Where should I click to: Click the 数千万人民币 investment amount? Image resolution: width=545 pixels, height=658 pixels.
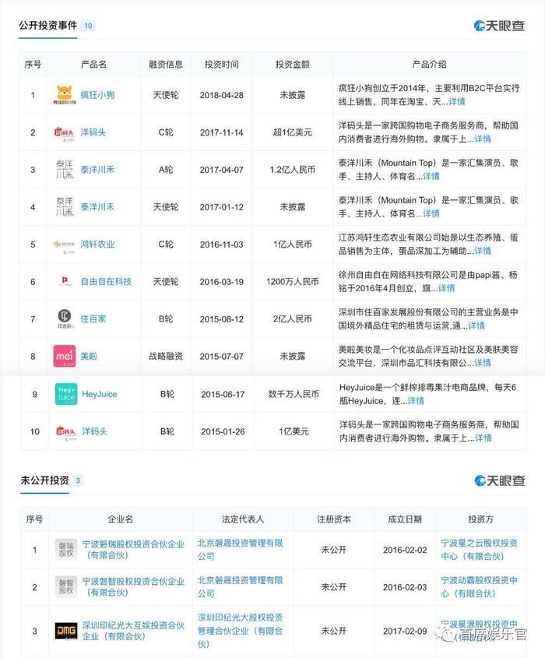click(294, 394)
